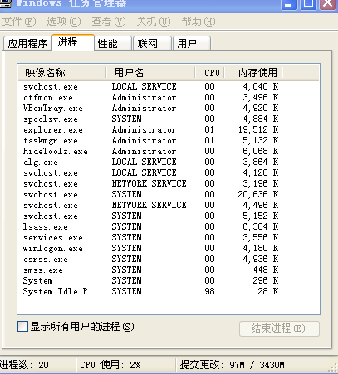Image resolution: width=338 pixels, height=374 pixels.
Task: Click the 结束进程 button
Action: (279, 328)
